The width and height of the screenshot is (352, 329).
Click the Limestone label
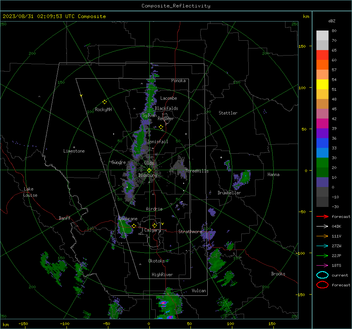click(x=74, y=151)
